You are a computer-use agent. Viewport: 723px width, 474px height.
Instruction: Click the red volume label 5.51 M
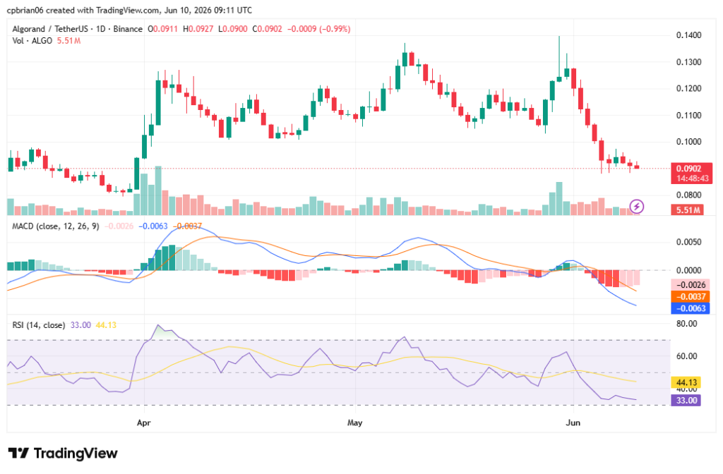click(688, 210)
